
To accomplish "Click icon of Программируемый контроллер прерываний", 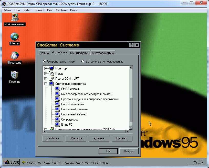I will [x=57, y=99].
